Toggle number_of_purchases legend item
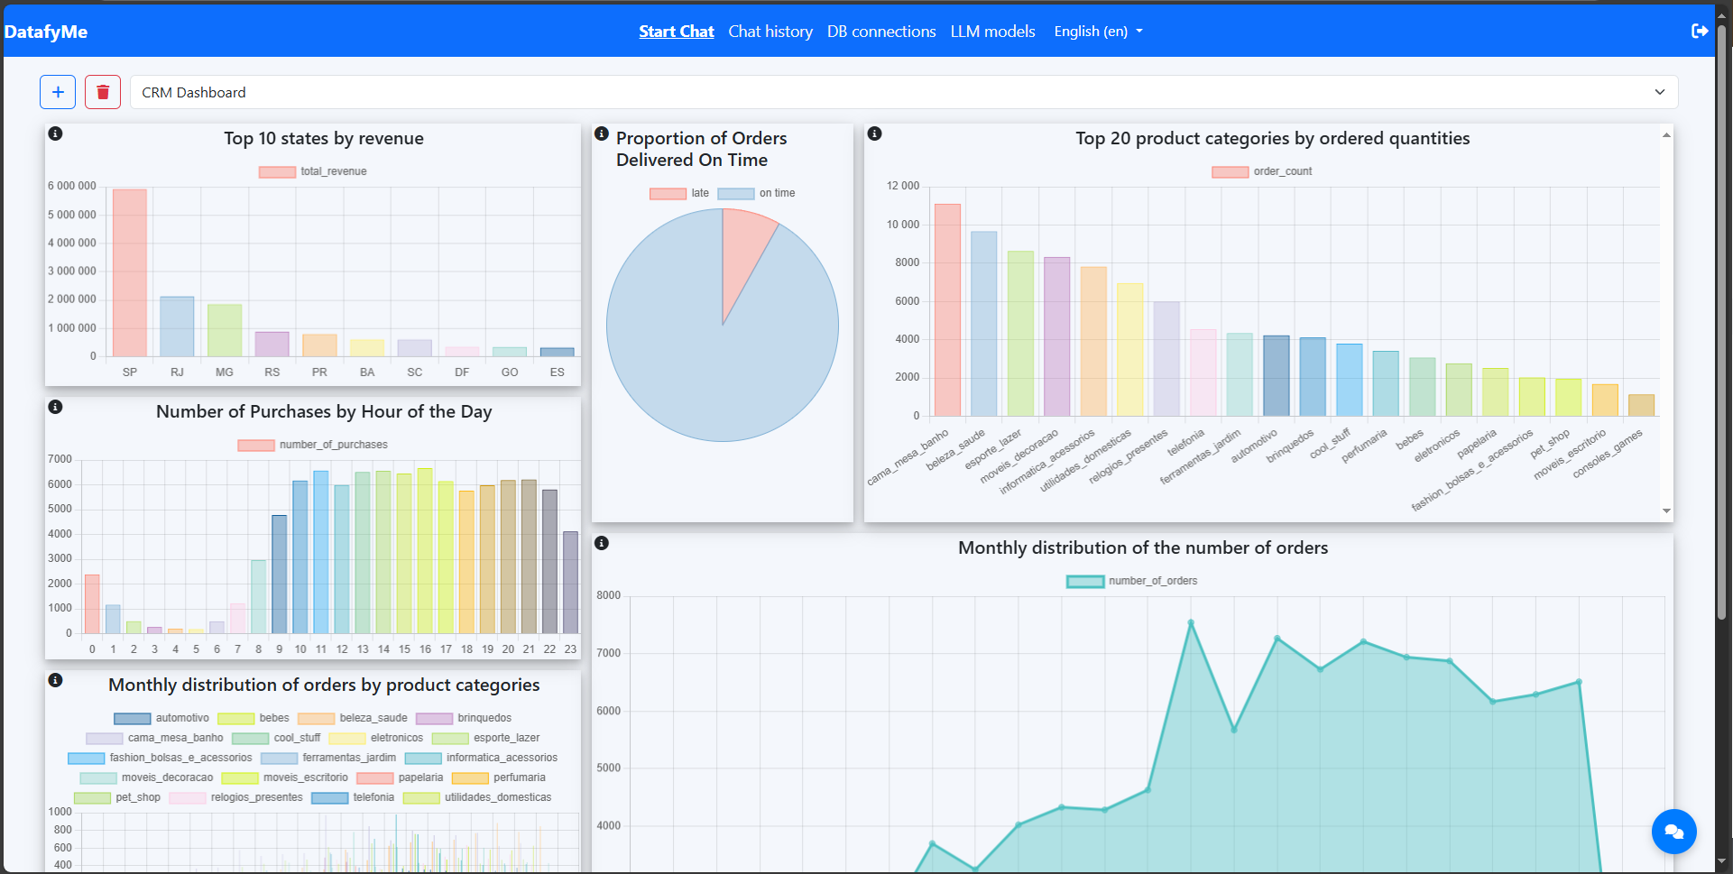This screenshot has width=1733, height=874. pyautogui.click(x=313, y=445)
